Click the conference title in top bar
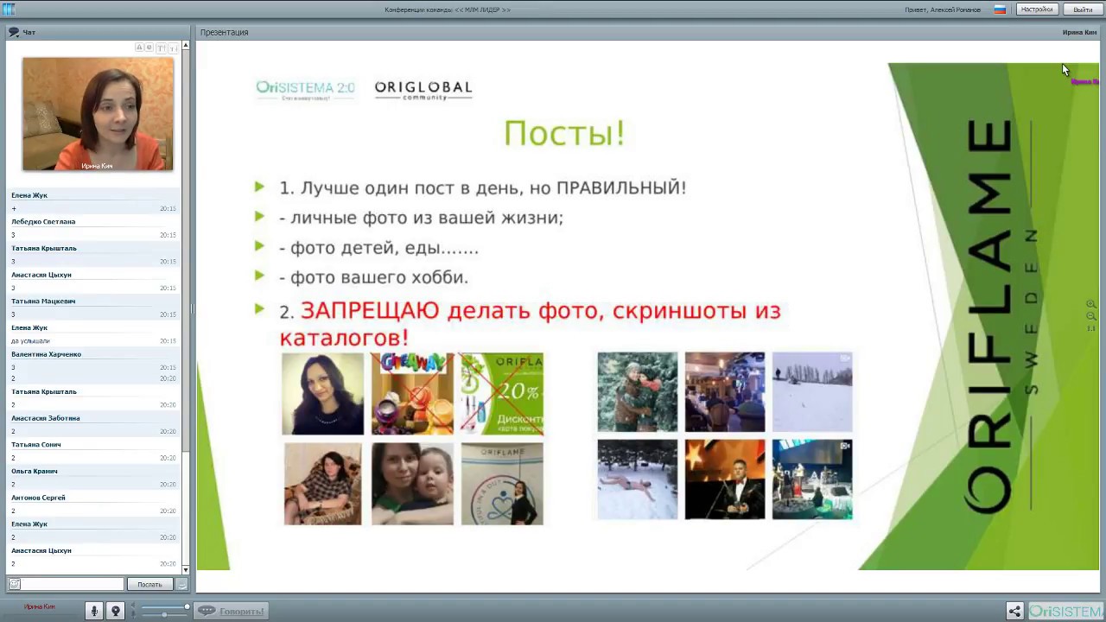The image size is (1106, 622). point(448,10)
